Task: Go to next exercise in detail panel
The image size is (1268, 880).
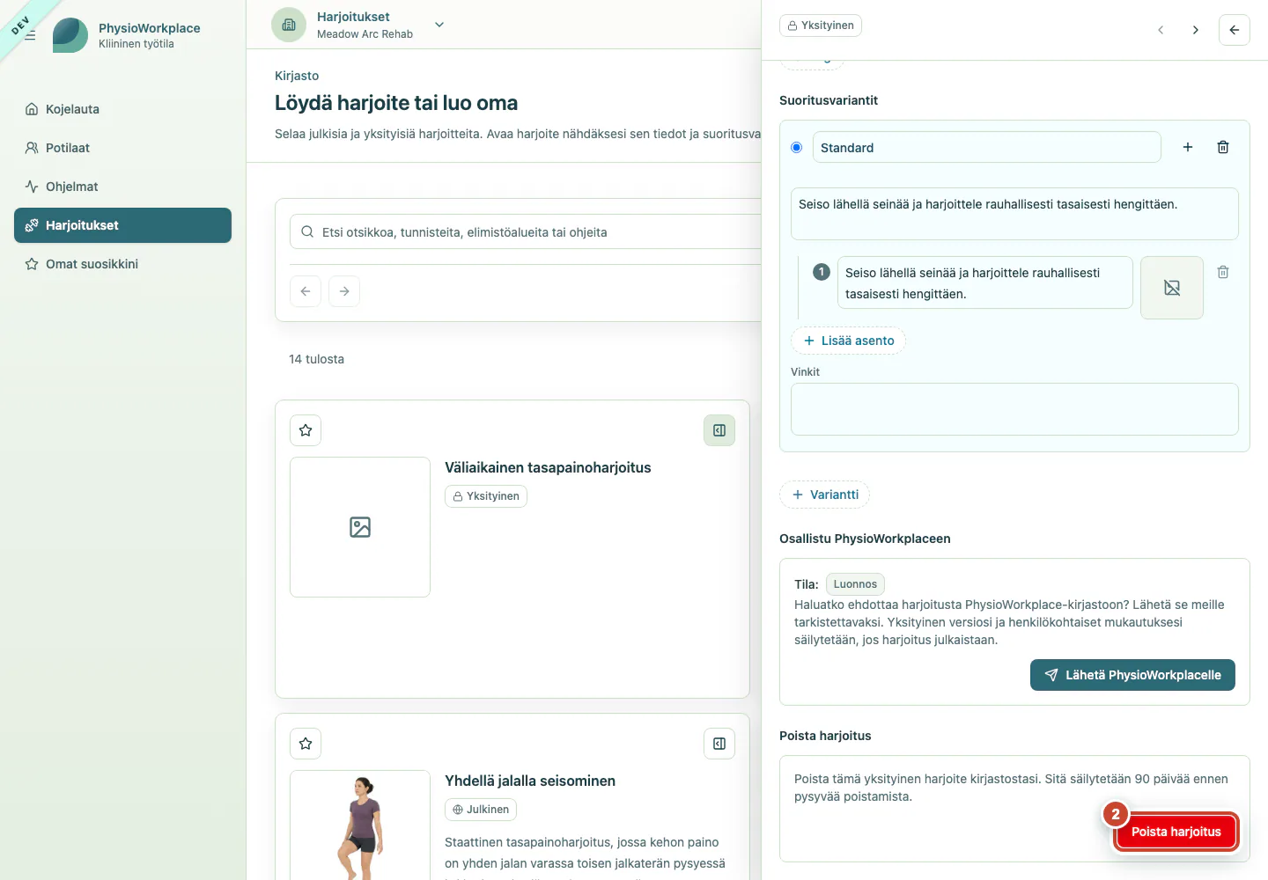Action: tap(1195, 30)
